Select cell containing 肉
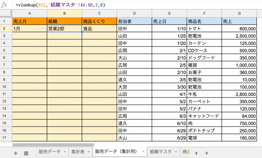The height and width of the screenshot is (158, 262). pos(204,123)
